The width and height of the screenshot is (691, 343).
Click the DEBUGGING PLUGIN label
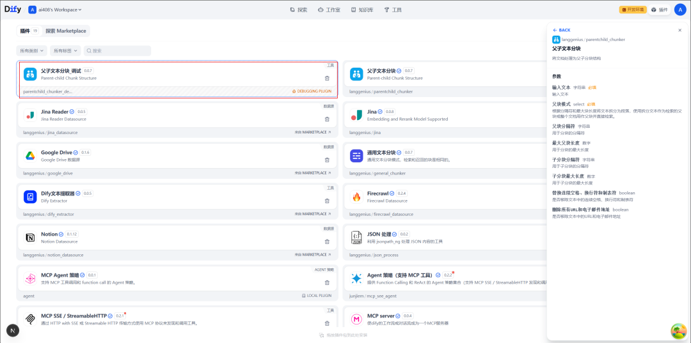tap(311, 91)
